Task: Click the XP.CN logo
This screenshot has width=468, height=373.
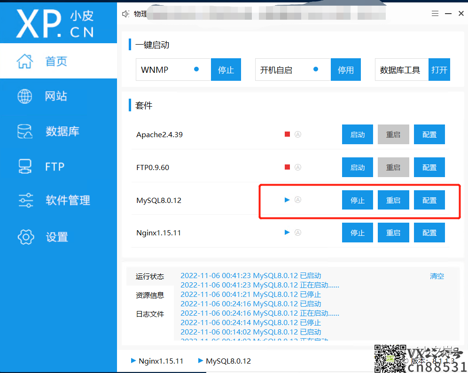Action: (x=55, y=23)
